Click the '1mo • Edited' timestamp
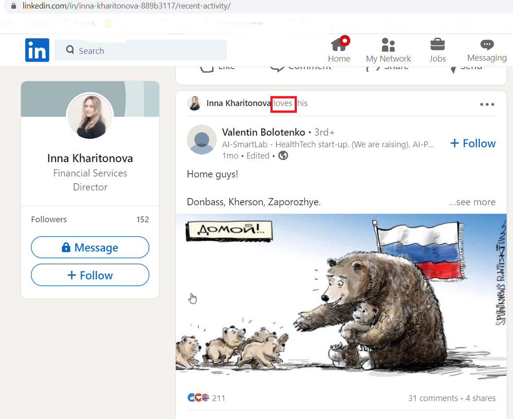The width and height of the screenshot is (513, 419). pyautogui.click(x=246, y=156)
